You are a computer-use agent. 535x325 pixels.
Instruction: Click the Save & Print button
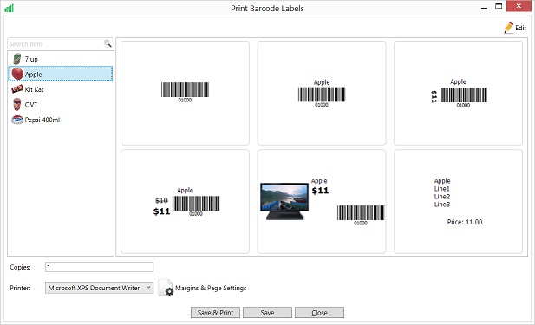click(x=215, y=313)
